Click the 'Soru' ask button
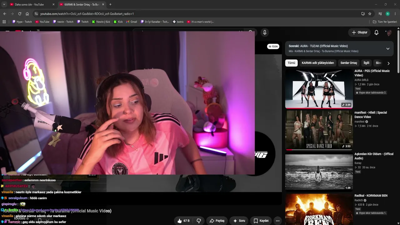The image size is (400, 225). click(239, 221)
